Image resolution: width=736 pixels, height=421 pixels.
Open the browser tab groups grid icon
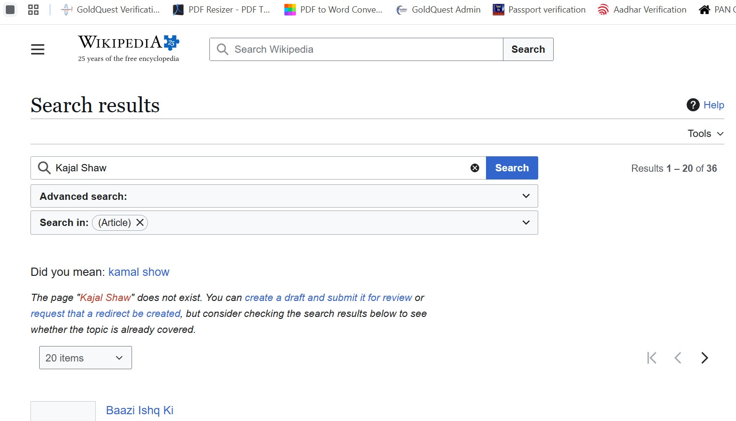click(33, 10)
